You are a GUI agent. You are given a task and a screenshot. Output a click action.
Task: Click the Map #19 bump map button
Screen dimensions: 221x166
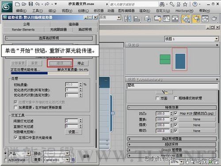(197, 113)
